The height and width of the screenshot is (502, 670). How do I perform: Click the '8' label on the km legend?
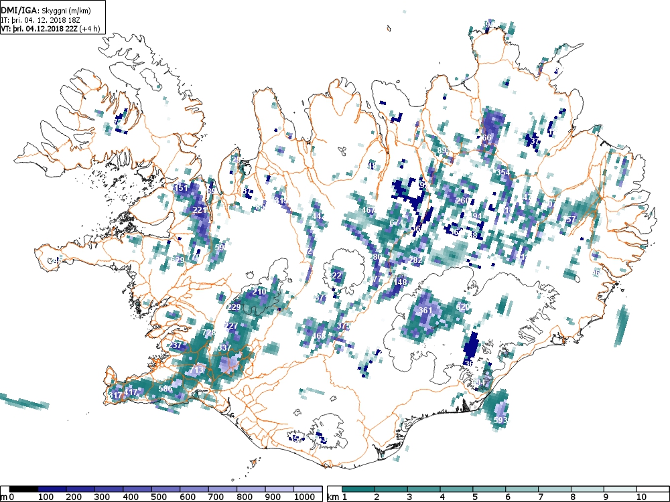coord(572,497)
